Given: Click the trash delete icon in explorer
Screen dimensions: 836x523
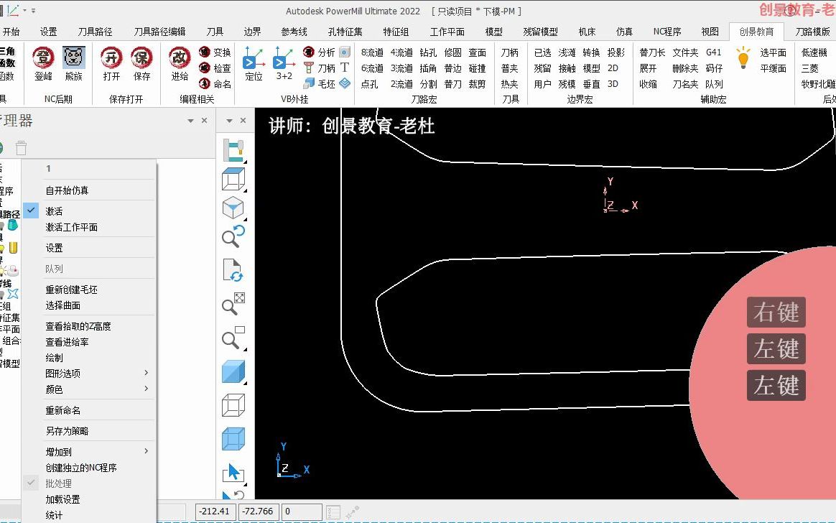Looking at the screenshot, I should coord(21,148).
